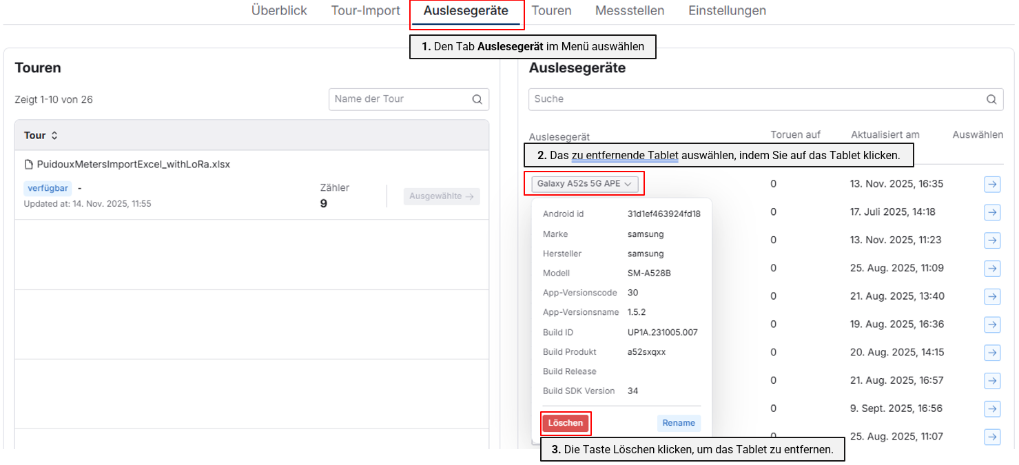Click the Ausgewählte button on the tour row
Viewport: 1019px width, 465px height.
point(442,196)
